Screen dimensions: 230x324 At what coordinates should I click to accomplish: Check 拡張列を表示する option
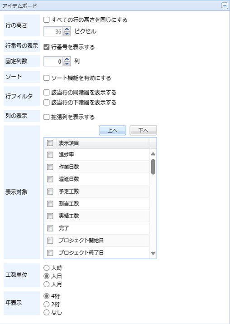47,118
